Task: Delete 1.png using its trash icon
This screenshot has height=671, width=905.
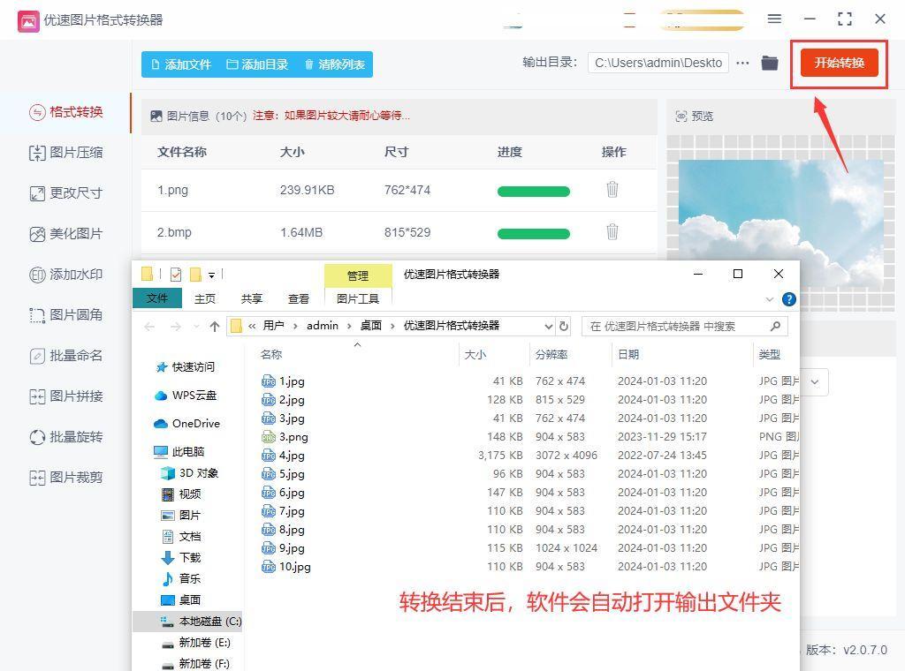Action: point(612,189)
